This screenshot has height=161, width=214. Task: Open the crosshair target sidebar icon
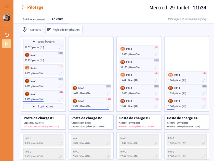[7, 35]
